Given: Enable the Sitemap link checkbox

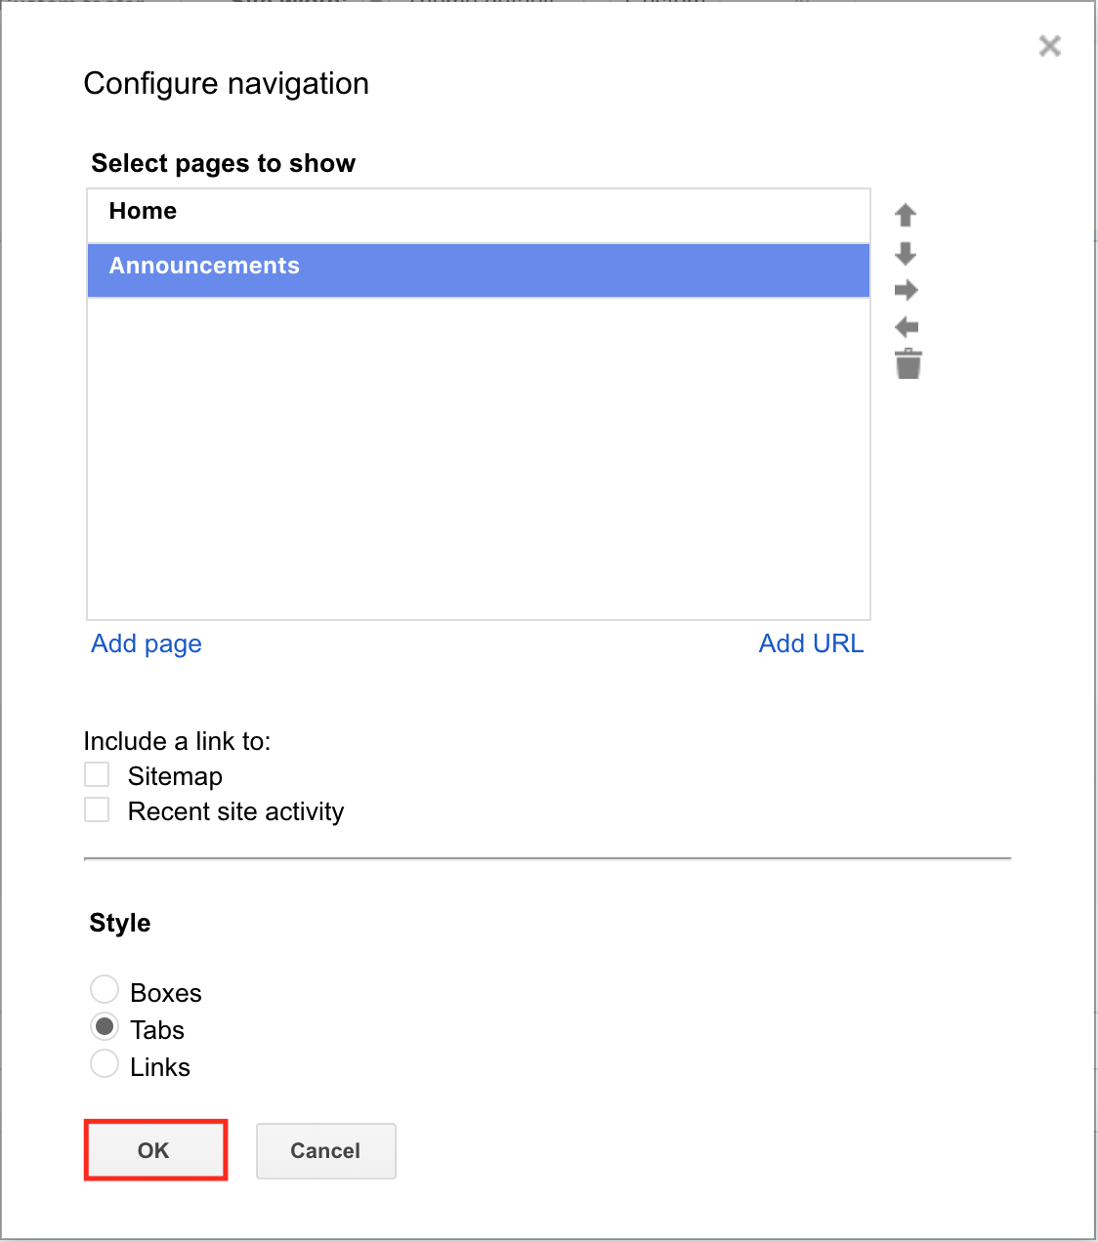Looking at the screenshot, I should pyautogui.click(x=97, y=774).
